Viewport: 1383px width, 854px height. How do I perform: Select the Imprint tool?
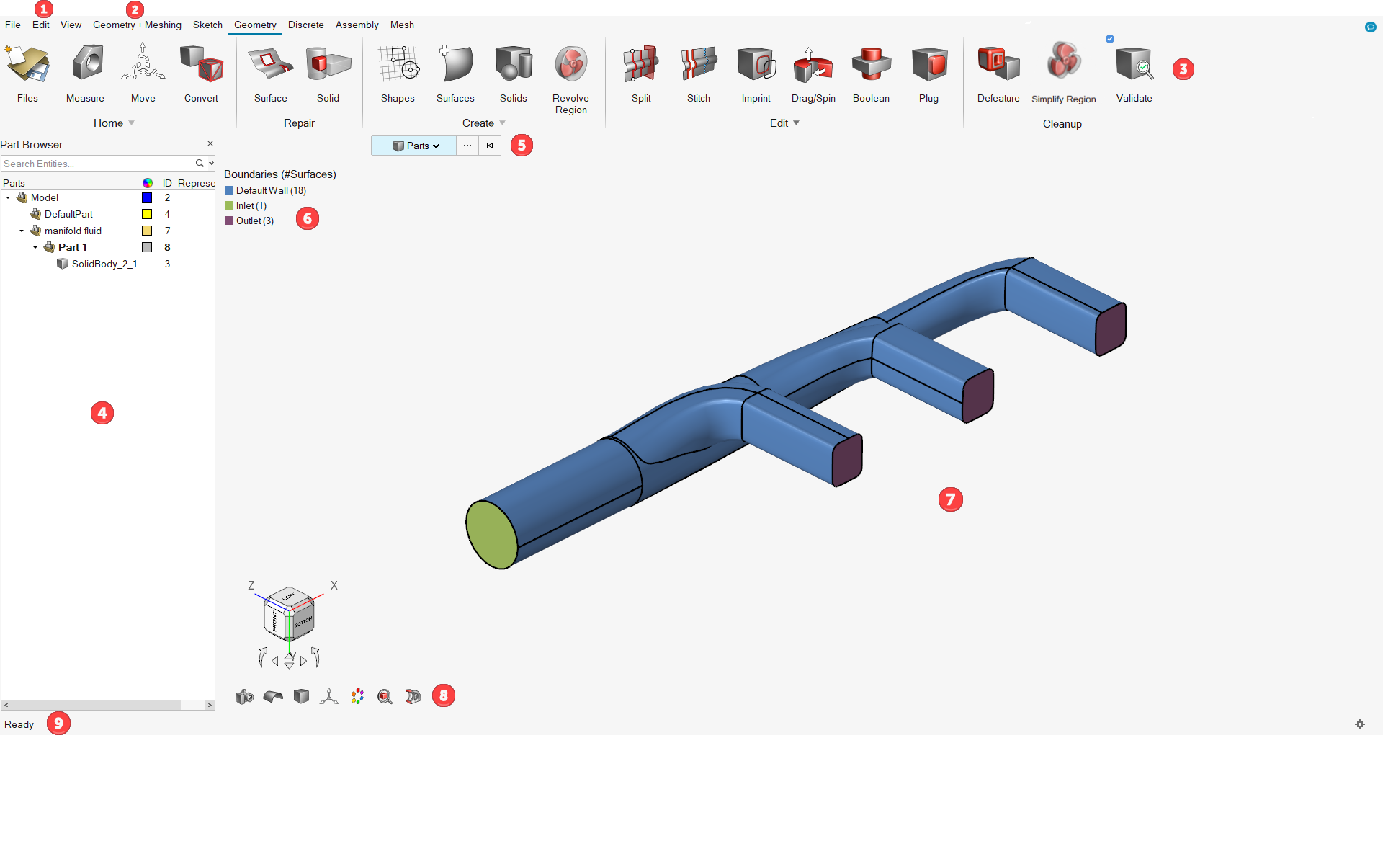click(756, 74)
